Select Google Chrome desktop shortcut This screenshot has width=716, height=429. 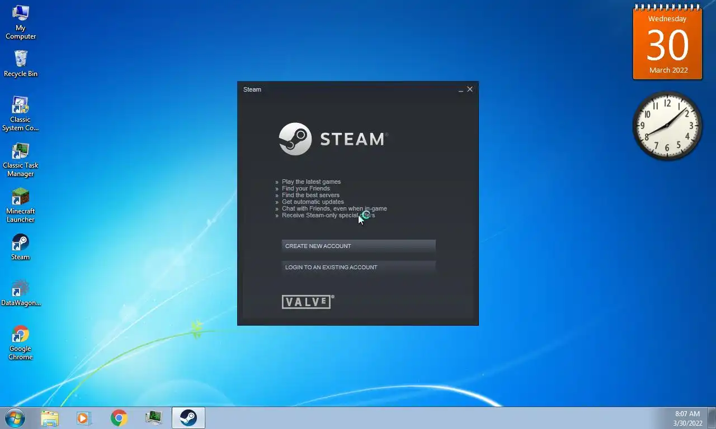pos(21,343)
